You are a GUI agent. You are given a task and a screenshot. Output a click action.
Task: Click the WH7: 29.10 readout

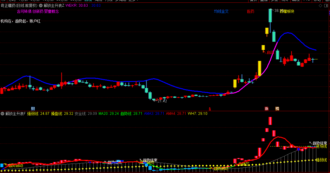tap(197, 114)
